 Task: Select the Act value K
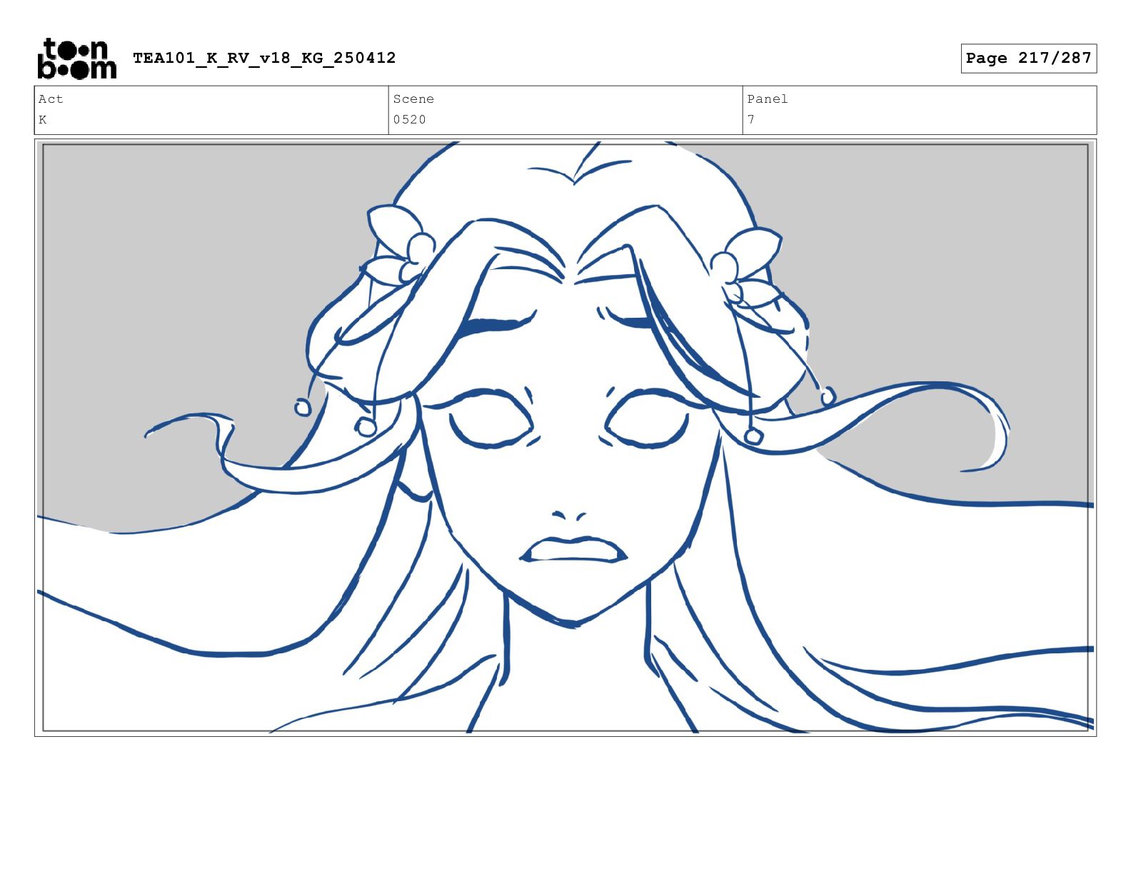coord(43,119)
